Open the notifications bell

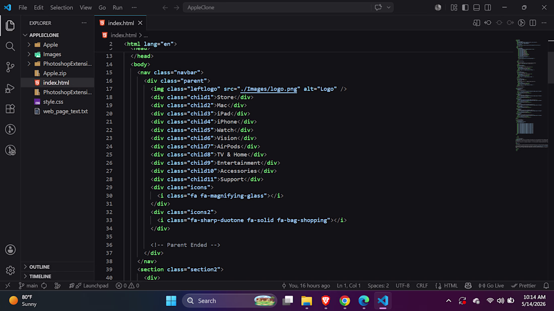click(x=546, y=285)
